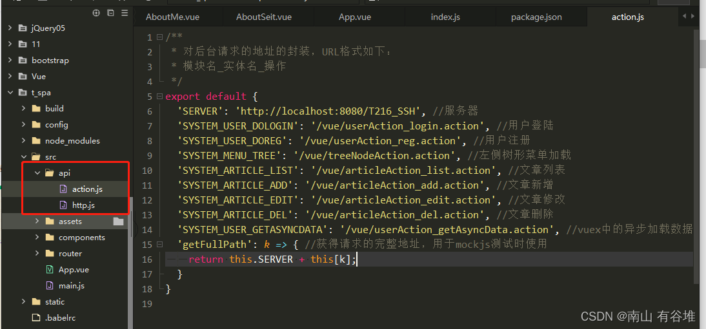Click the Vue project icon

pos(23,77)
